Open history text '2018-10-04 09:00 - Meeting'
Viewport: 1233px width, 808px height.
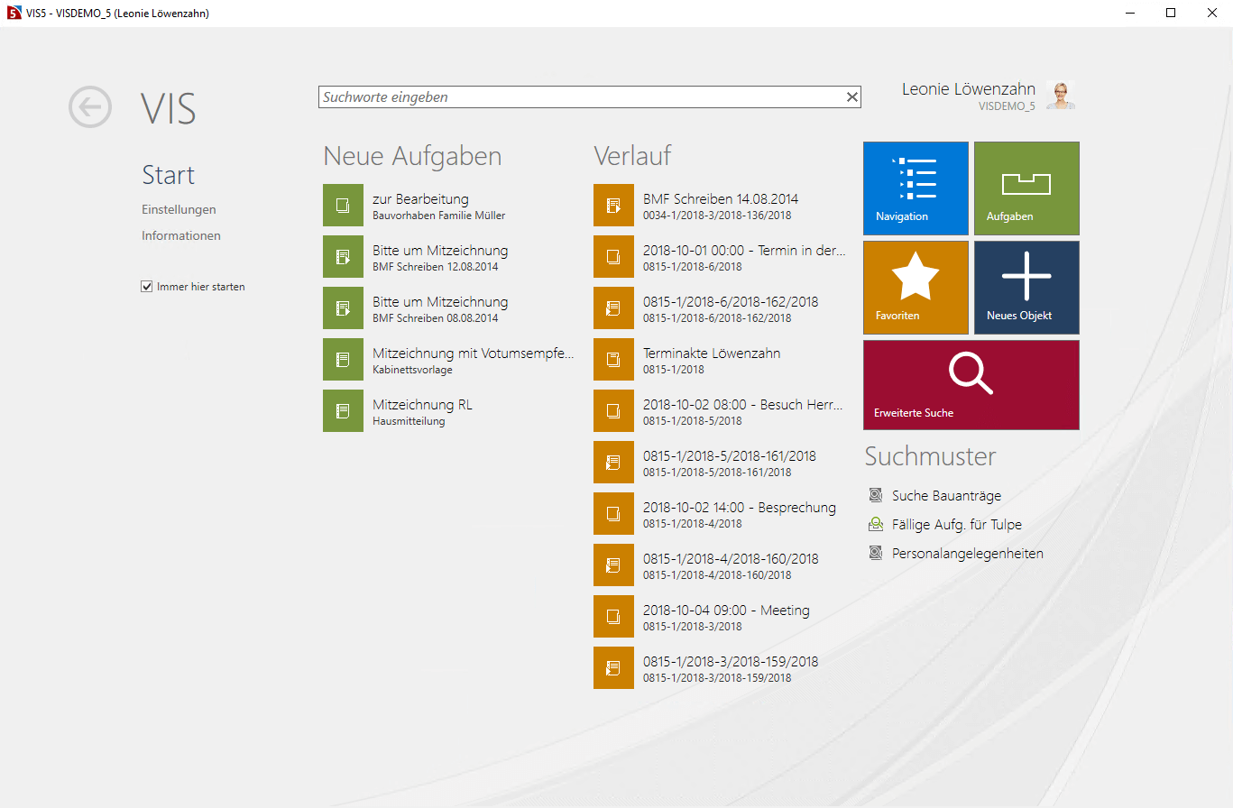[726, 610]
